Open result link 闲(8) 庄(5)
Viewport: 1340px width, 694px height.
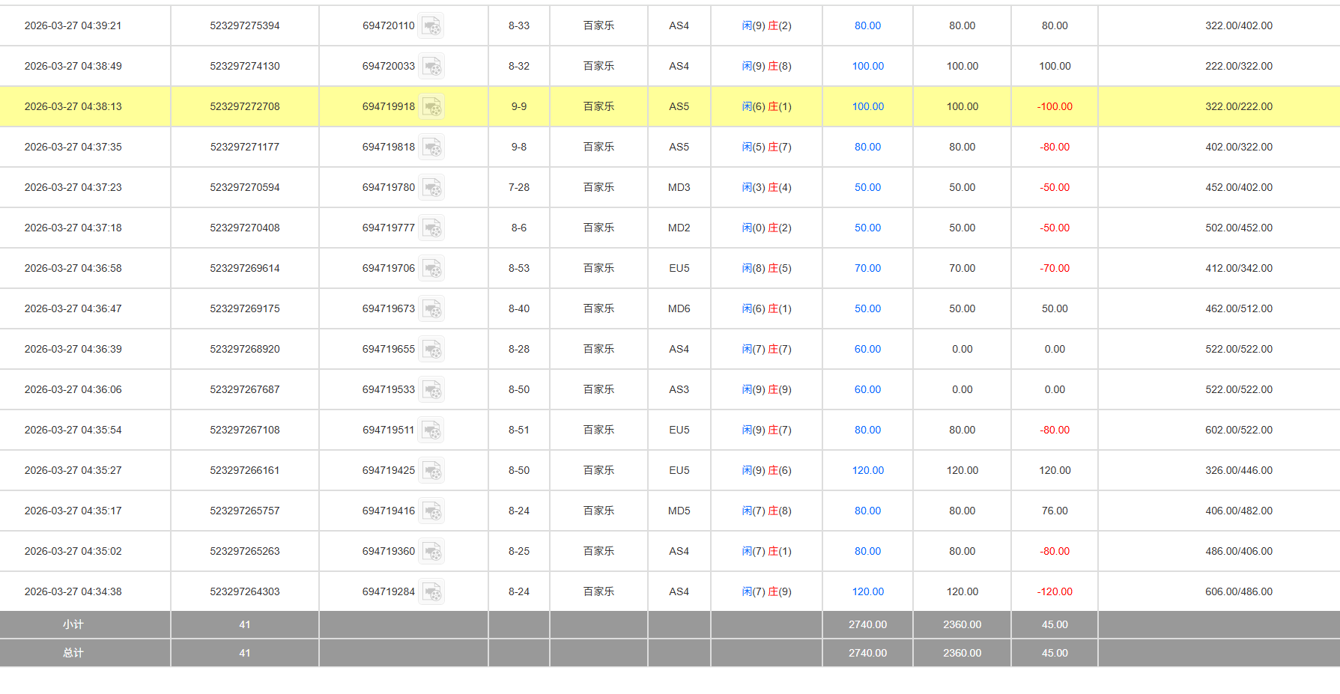click(x=766, y=268)
